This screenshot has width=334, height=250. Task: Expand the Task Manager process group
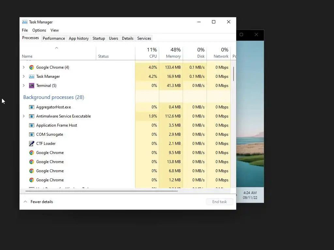[23, 76]
